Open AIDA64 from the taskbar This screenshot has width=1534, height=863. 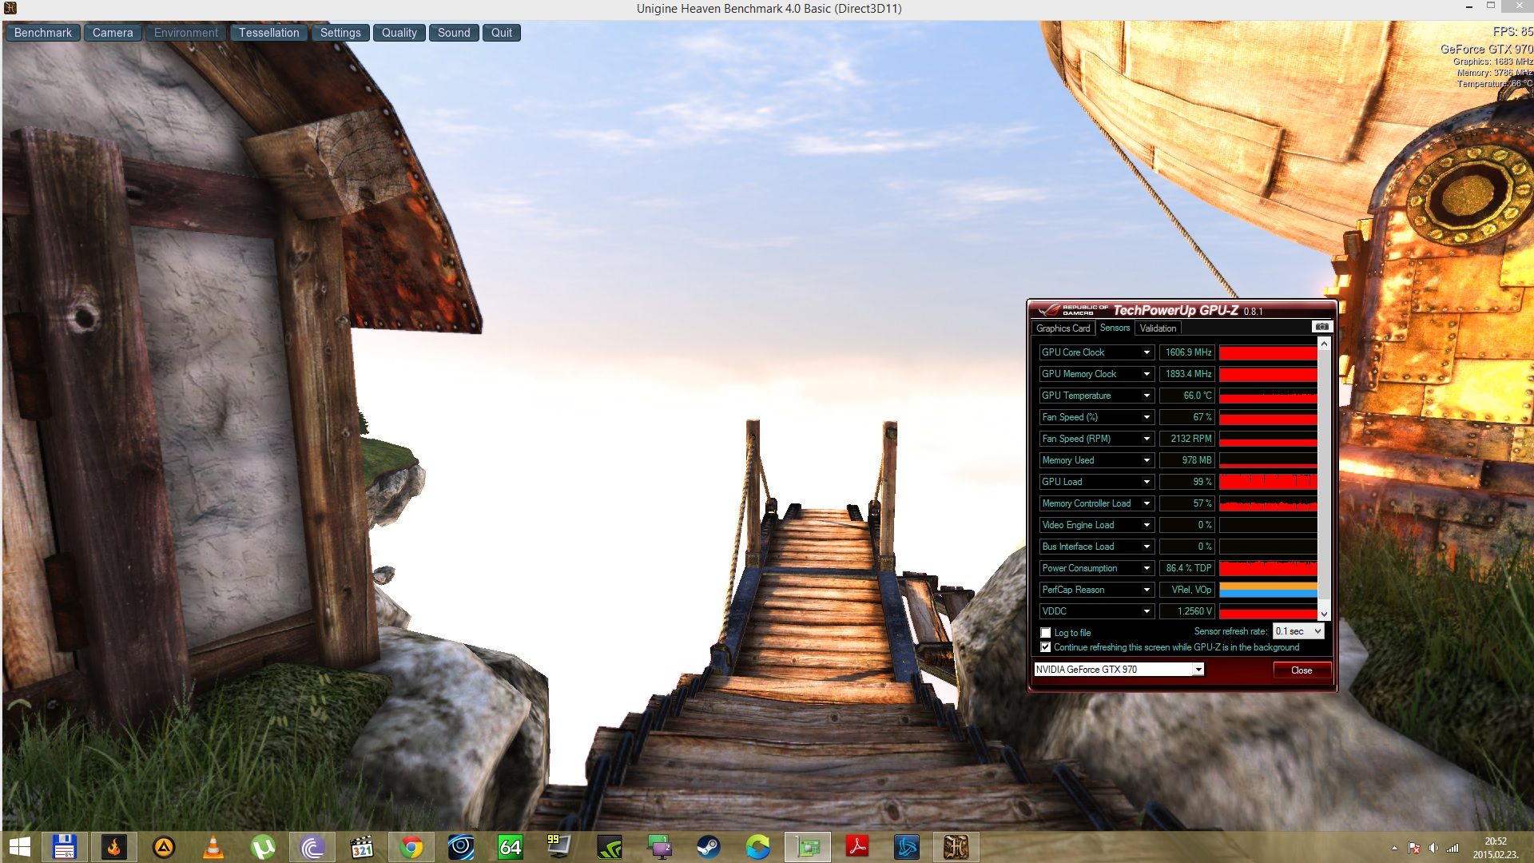[x=511, y=847]
